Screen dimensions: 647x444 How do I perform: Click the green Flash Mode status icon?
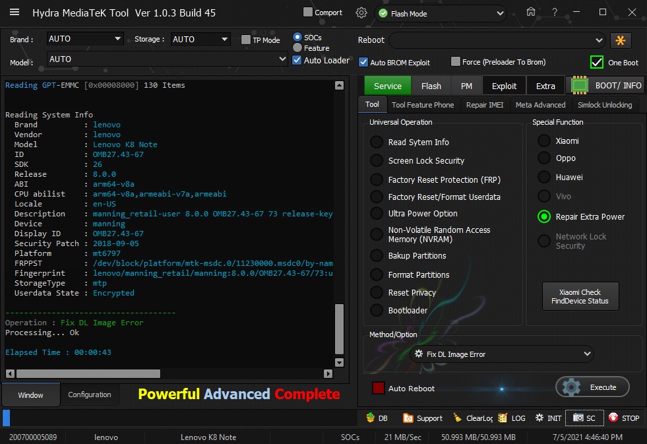[383, 14]
